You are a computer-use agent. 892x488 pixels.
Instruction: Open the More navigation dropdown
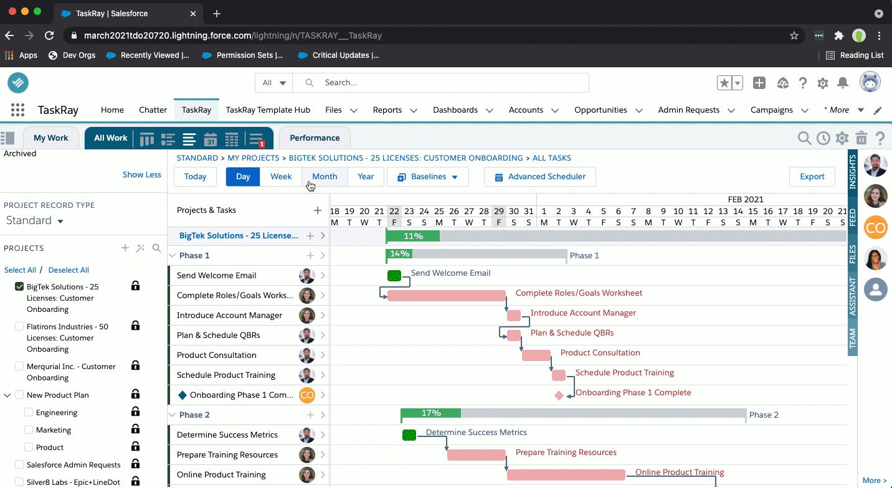pyautogui.click(x=843, y=110)
